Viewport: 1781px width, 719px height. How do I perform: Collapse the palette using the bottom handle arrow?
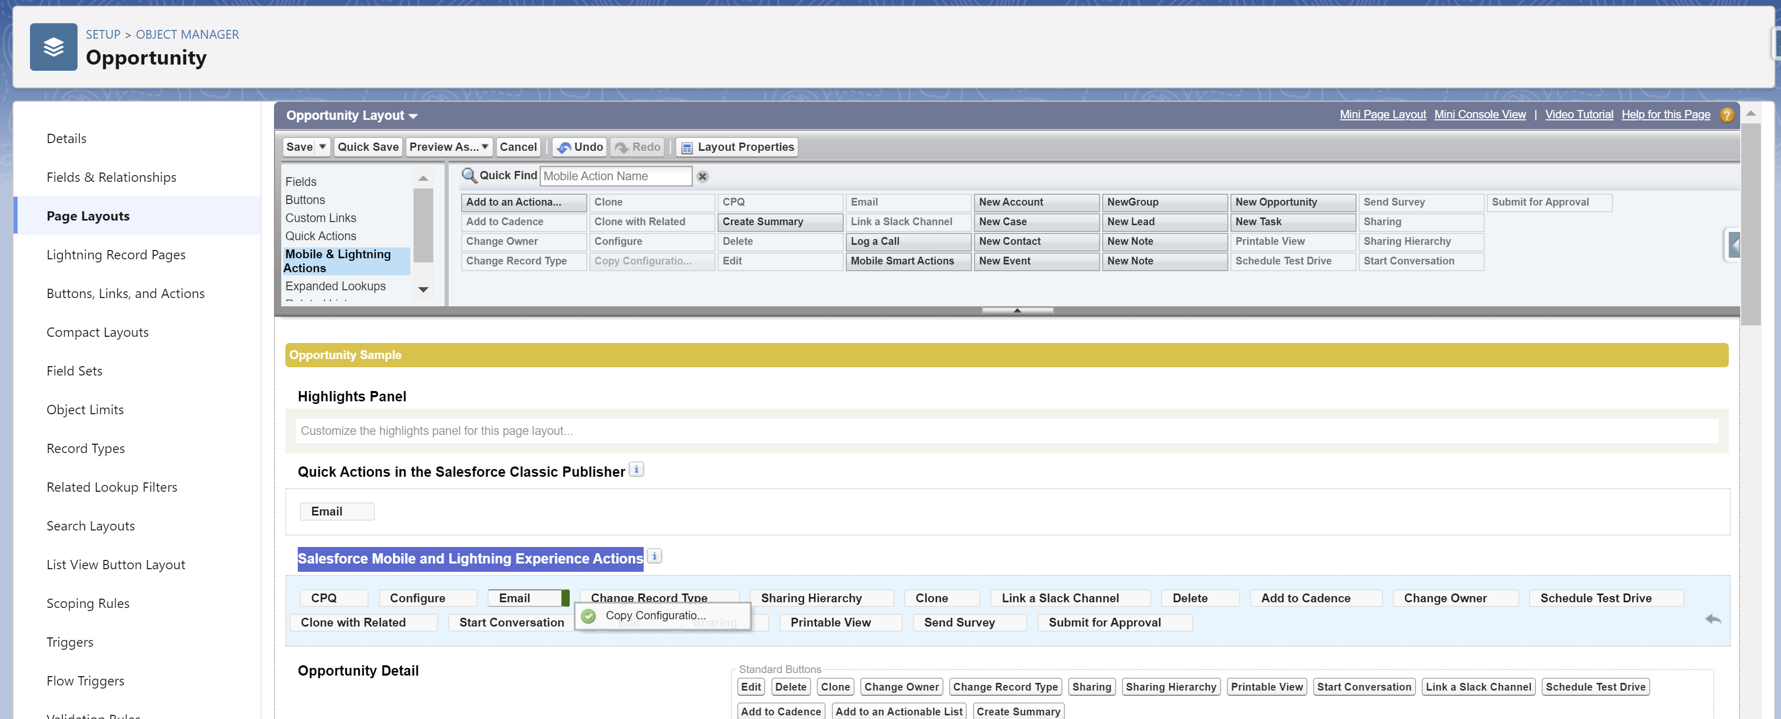pos(1017,310)
